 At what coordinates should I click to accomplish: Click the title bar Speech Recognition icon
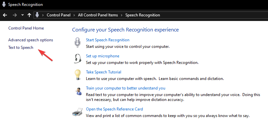(x=4, y=5)
